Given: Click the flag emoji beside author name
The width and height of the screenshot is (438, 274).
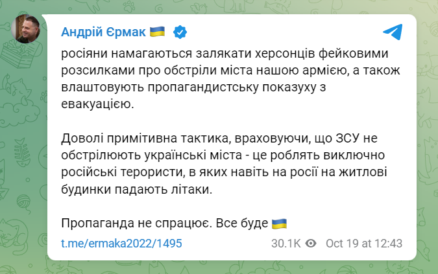Looking at the screenshot, I should 158,31.
